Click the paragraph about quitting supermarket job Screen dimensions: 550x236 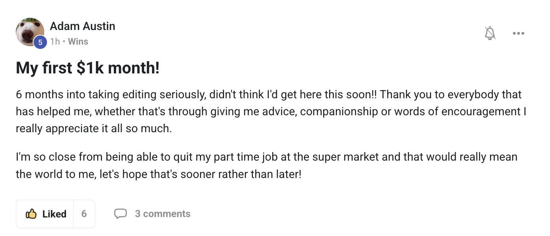click(266, 165)
